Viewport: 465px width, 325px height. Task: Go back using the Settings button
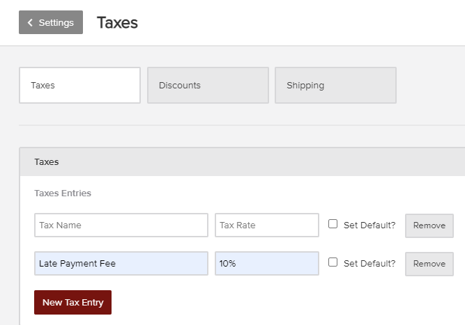51,22
